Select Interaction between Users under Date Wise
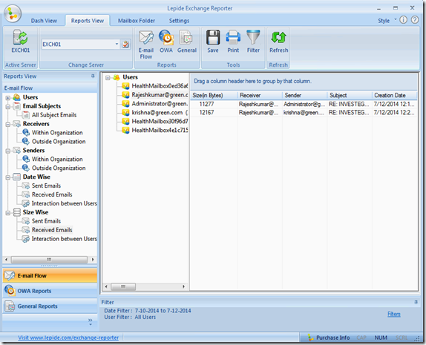 pyautogui.click(x=64, y=203)
